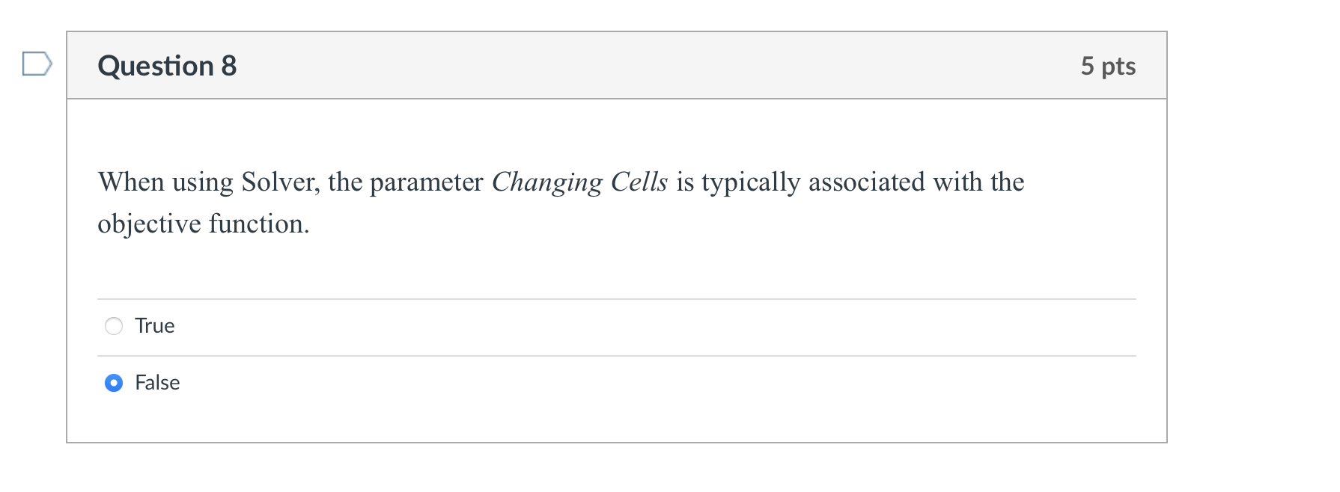Click the word "using" in question text

pos(203,182)
